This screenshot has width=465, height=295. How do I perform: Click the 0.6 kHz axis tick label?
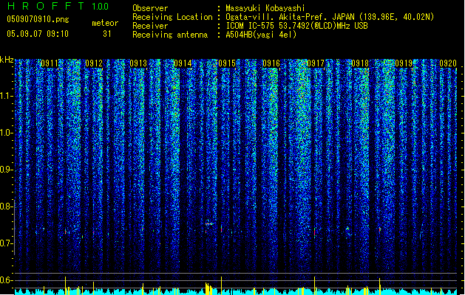(7, 280)
